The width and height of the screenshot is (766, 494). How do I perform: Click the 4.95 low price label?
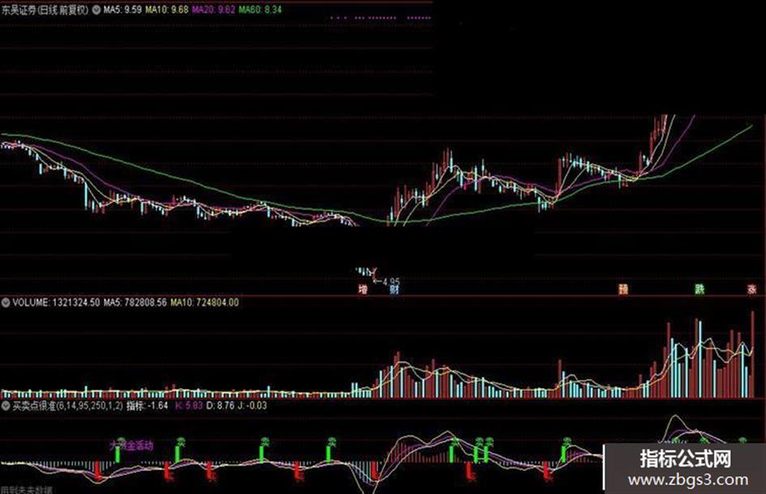coord(392,281)
